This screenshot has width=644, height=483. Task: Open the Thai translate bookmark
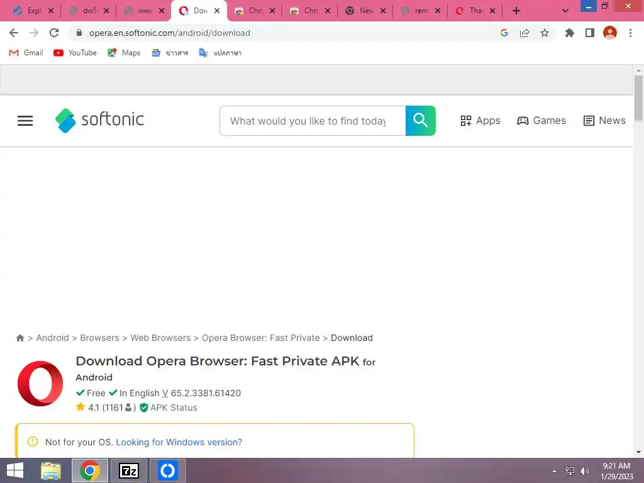(x=220, y=53)
